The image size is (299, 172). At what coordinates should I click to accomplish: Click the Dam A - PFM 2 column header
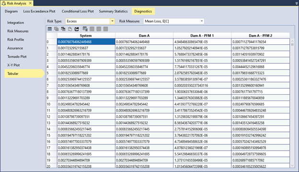click(x=261, y=35)
